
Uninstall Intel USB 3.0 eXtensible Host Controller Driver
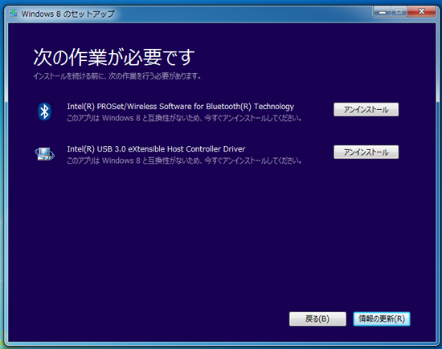[366, 152]
